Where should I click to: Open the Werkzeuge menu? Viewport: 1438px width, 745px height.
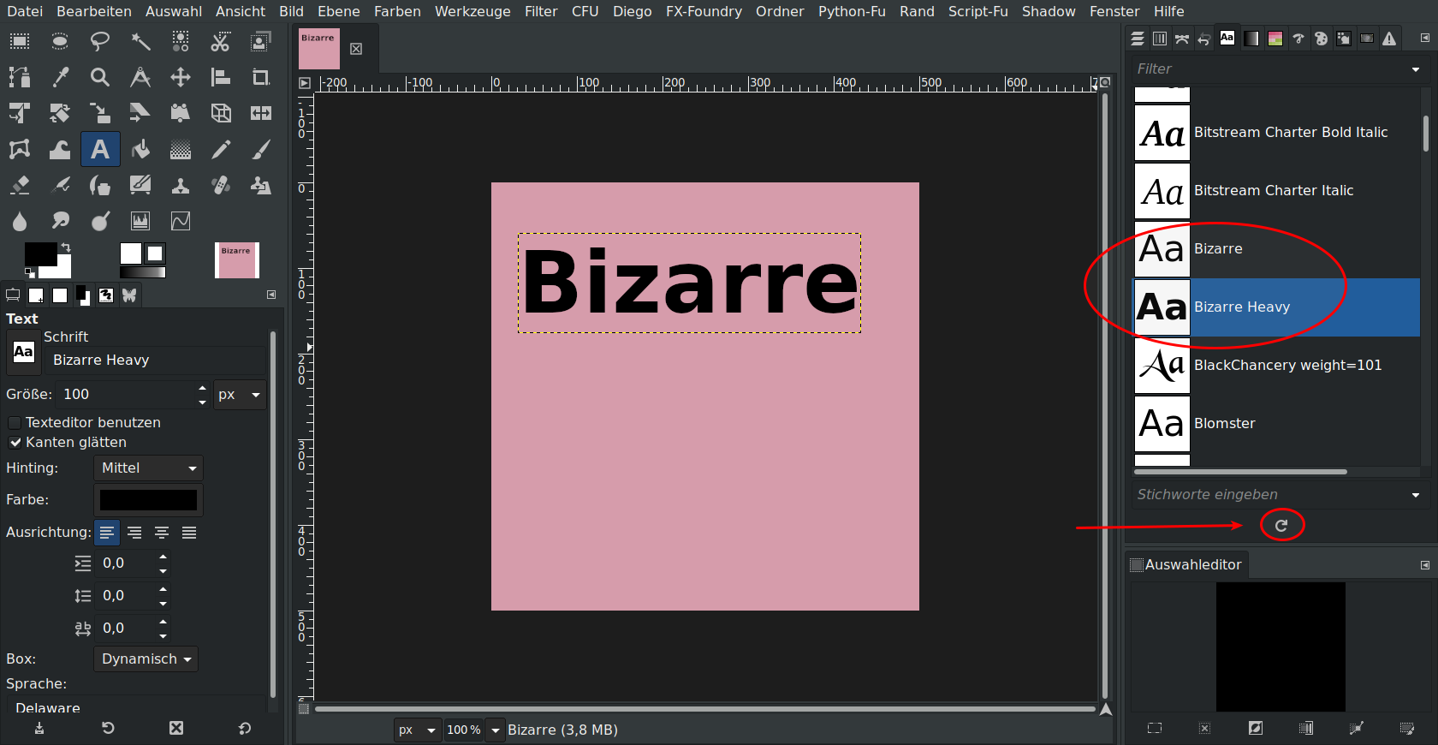click(472, 11)
